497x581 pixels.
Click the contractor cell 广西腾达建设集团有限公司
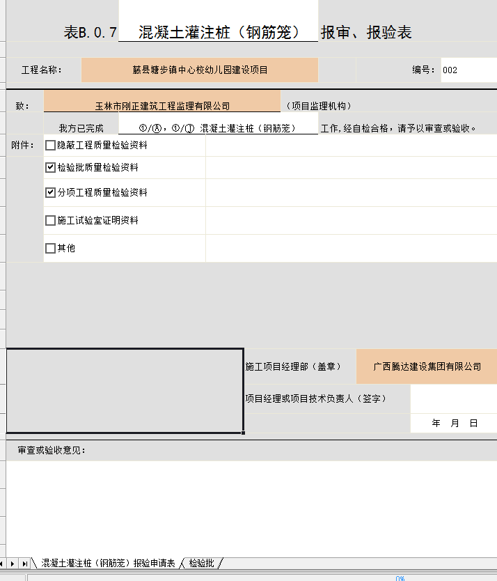tap(426, 366)
